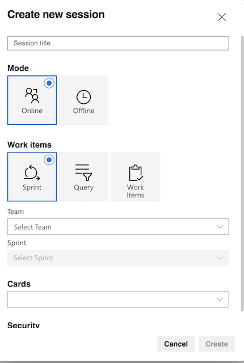Select the Query filter icon
The width and height of the screenshot is (244, 363).
(83, 172)
